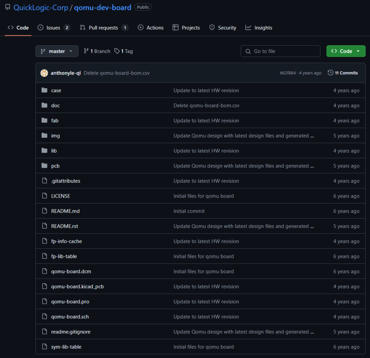Click the history clock icon beside 11 Commits
This screenshot has height=358, width=370.
330,73
